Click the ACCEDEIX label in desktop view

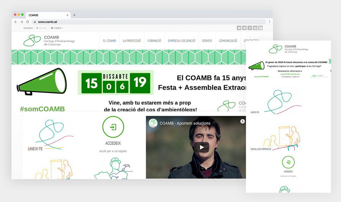point(113,143)
